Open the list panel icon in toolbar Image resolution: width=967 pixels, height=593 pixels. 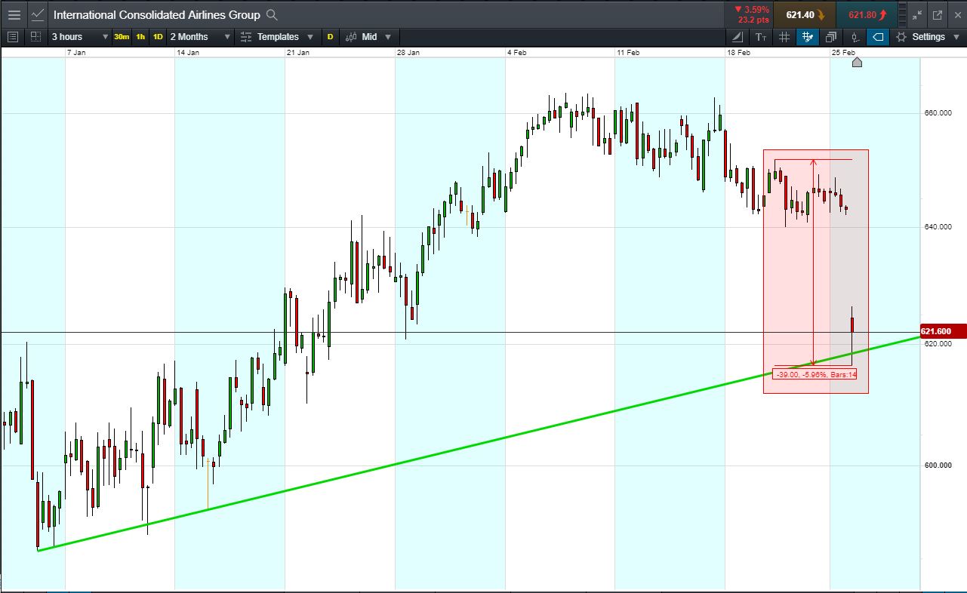point(13,36)
